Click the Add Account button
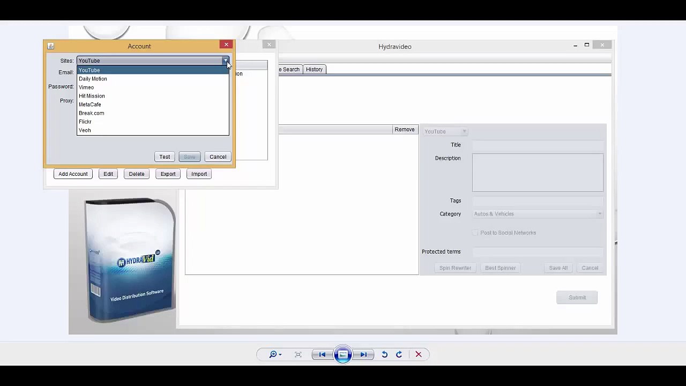Viewport: 686px width, 386px height. coord(73,174)
